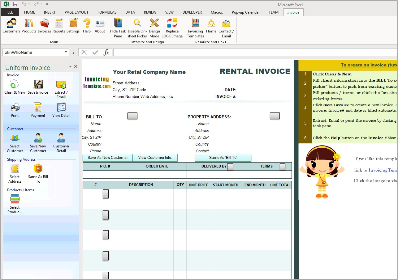The height and width of the screenshot is (280, 398).
Task: Click Save Invoice in task pane
Action: 38,87
